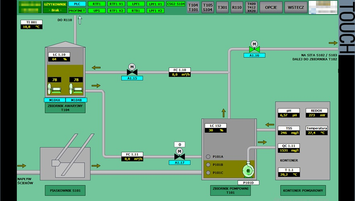The height and width of the screenshot is (201, 355).
Task: Click the FC 1.11 flow reading field
Action: pos(132,159)
